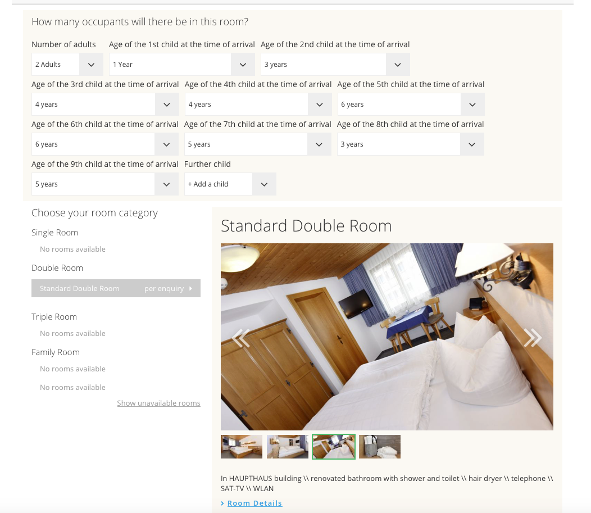Show the previous room photo

[241, 338]
